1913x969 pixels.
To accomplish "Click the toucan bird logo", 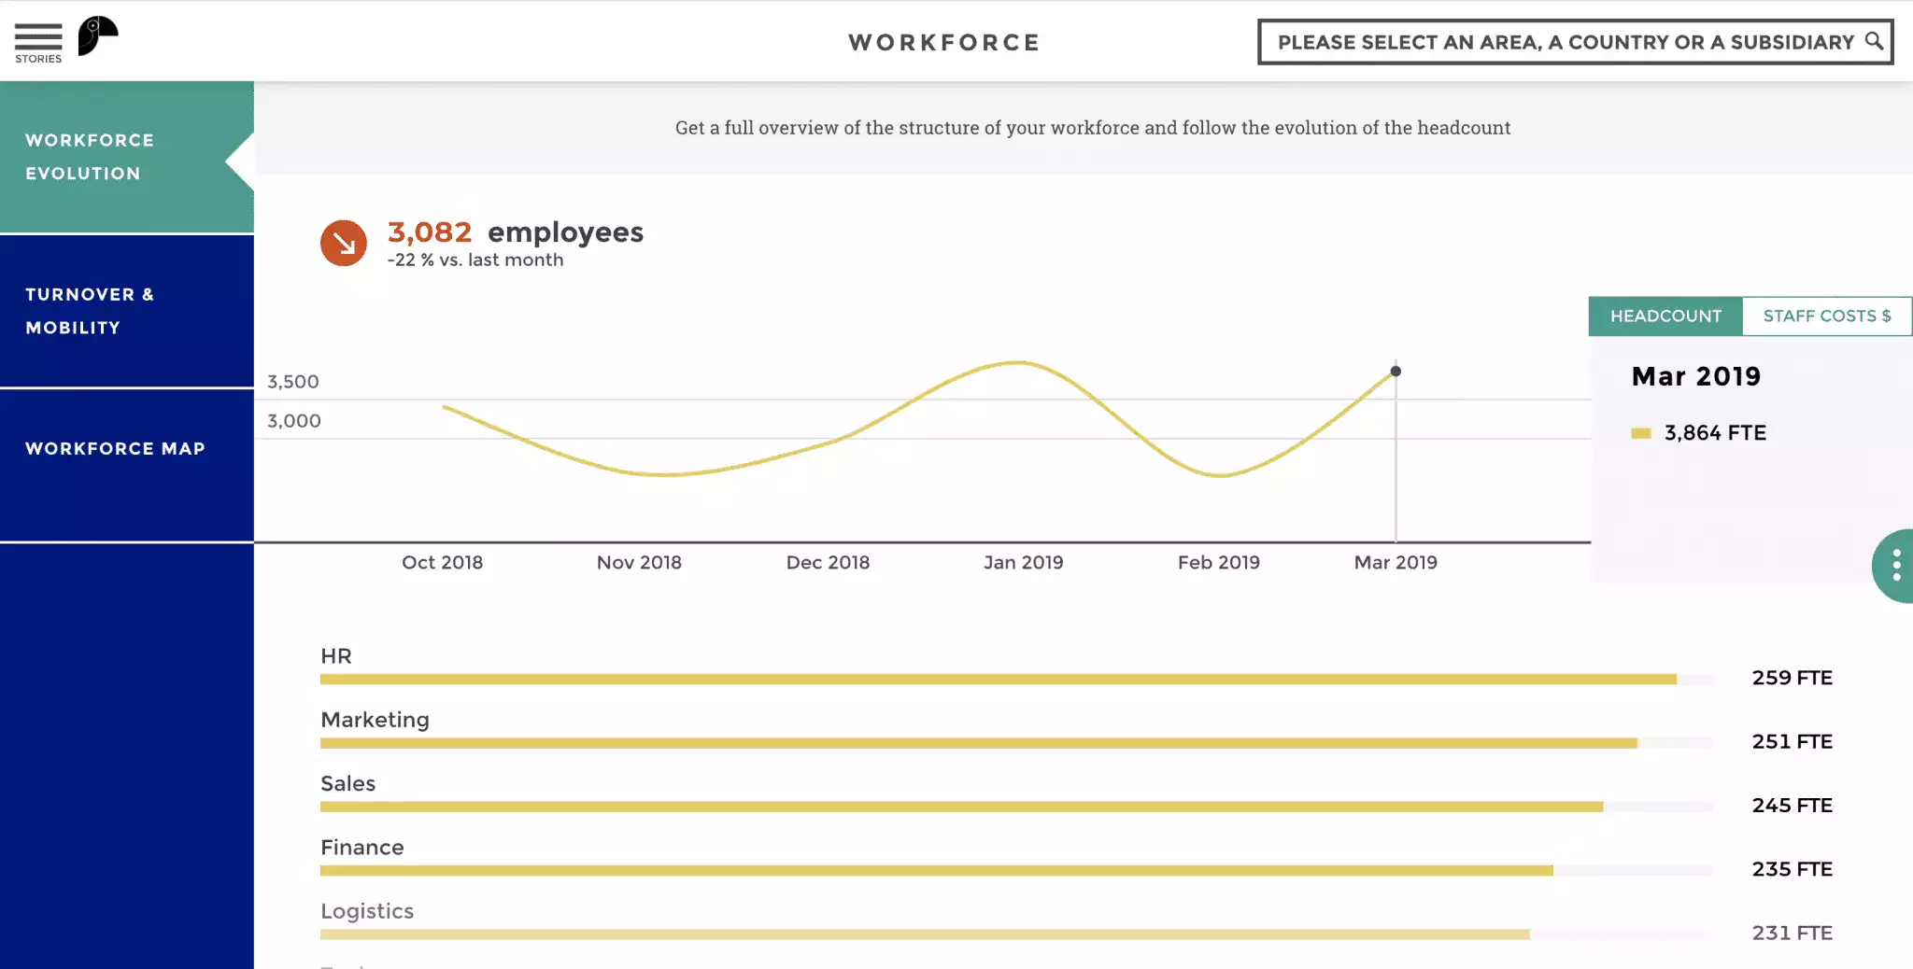I will pos(97,36).
